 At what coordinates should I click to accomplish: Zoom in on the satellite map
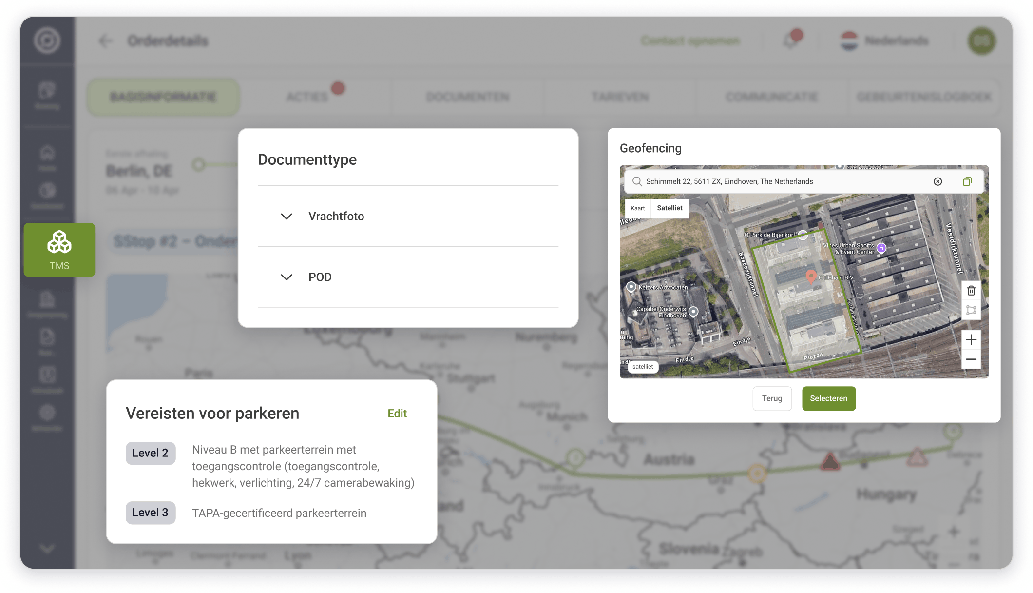pyautogui.click(x=971, y=340)
